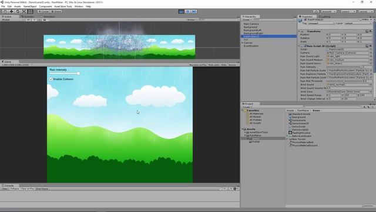Click the Maximize on Play button
Viewport: 376px width, 212px height.
tap(197, 65)
